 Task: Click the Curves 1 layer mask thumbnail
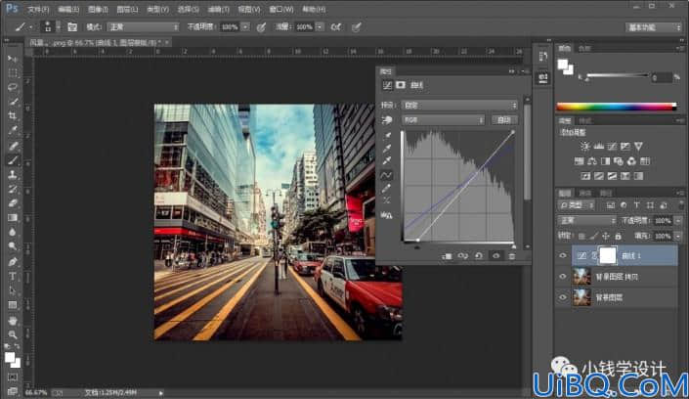[607, 255]
